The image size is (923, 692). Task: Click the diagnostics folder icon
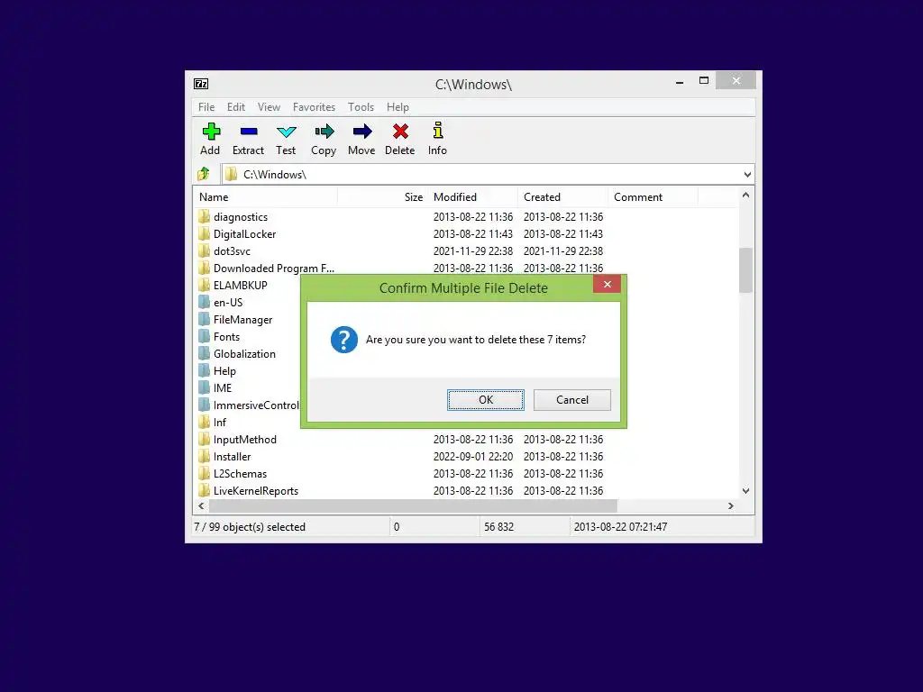point(205,216)
